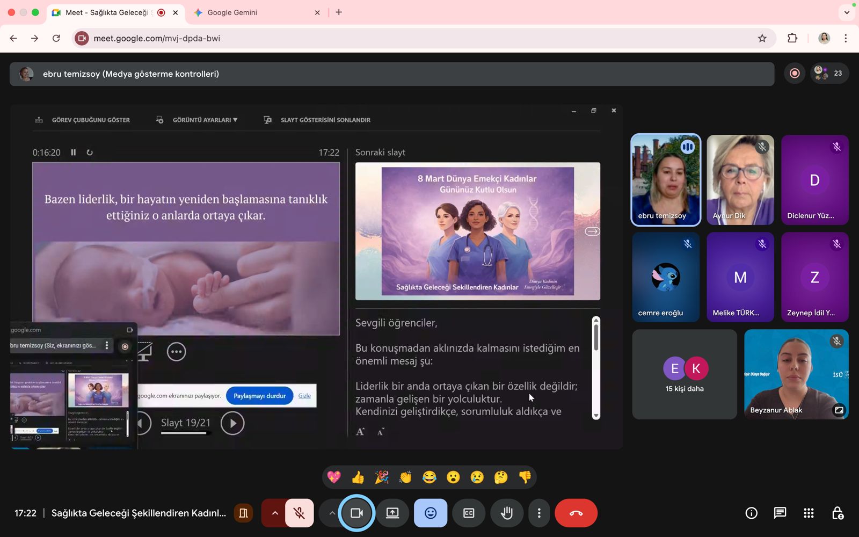859x537 pixels.
Task: Turn on closed captions
Action: (469, 513)
